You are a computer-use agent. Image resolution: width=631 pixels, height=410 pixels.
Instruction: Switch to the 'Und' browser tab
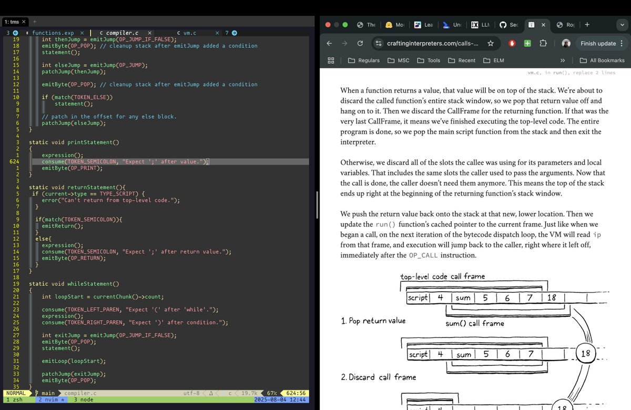tap(452, 25)
